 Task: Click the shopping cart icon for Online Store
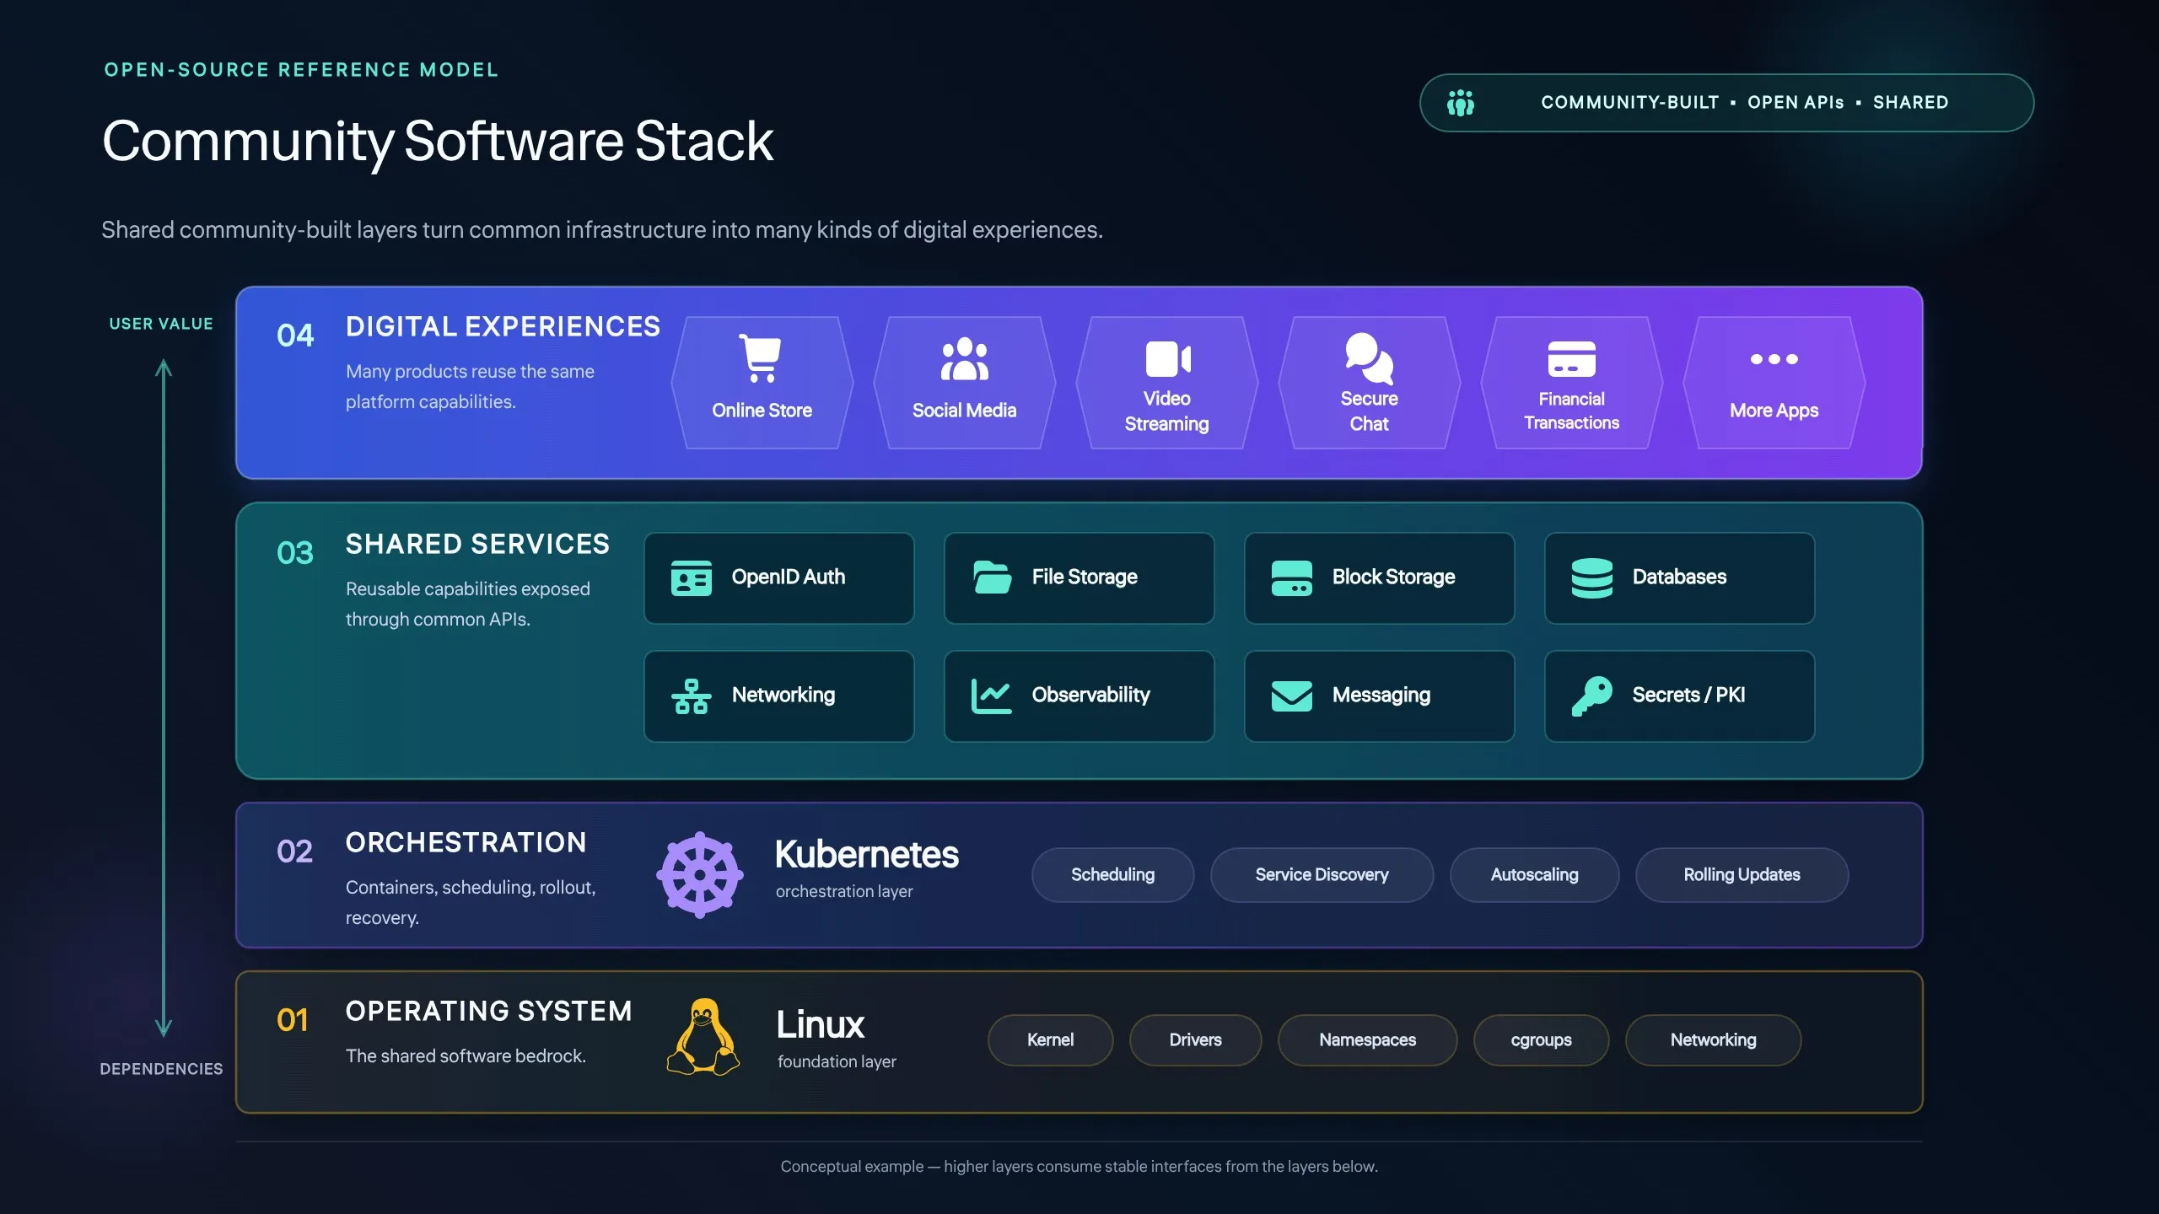point(761,358)
